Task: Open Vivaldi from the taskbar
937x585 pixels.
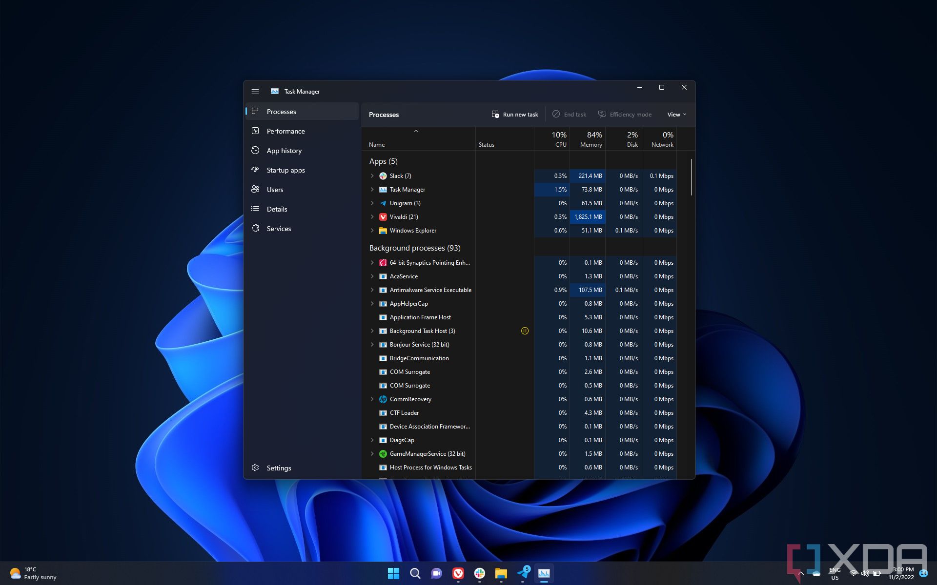Action: [x=458, y=573]
